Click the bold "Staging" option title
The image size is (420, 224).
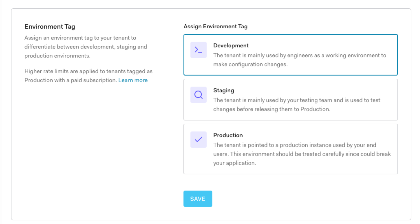224,90
